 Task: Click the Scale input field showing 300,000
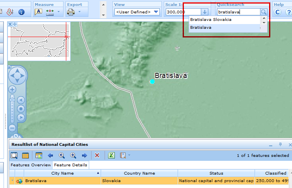(183, 12)
